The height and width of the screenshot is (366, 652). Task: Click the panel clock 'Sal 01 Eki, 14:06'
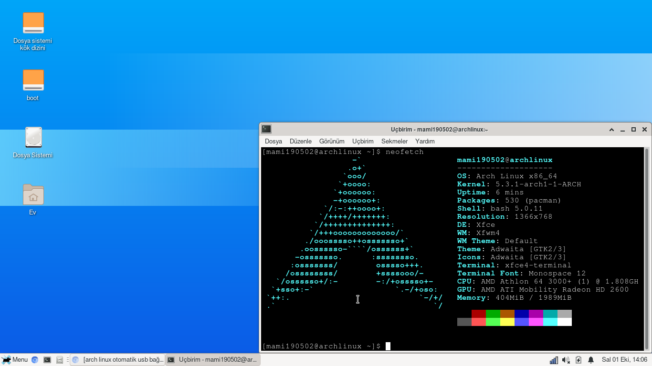point(624,360)
